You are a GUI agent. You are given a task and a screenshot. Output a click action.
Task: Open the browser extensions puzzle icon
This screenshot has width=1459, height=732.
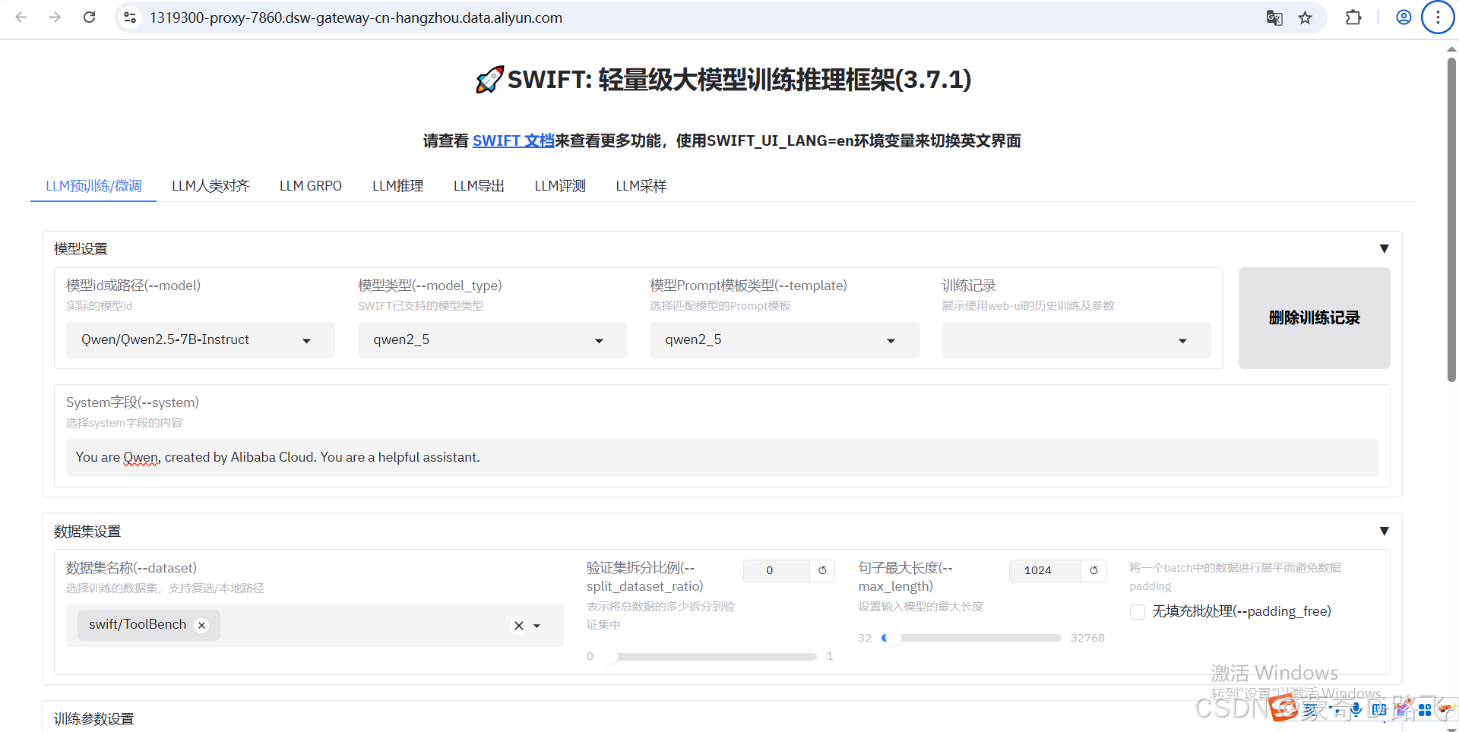click(1353, 17)
